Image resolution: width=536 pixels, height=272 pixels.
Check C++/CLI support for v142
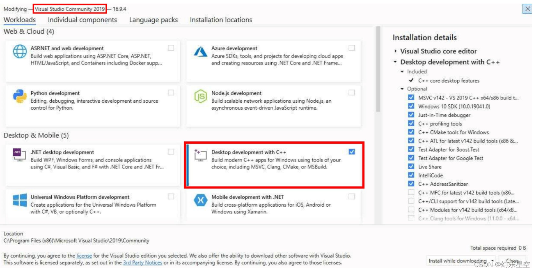click(411, 201)
